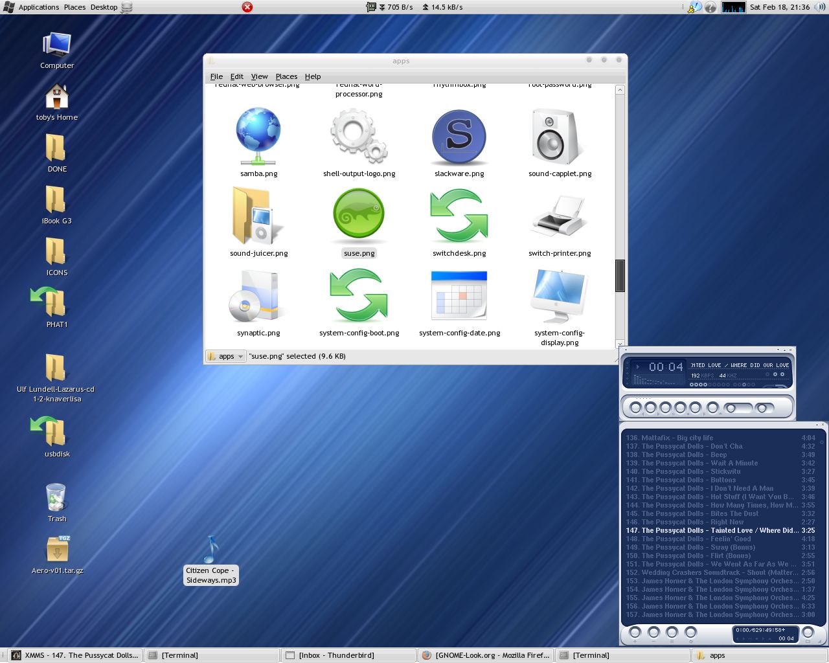829x663 pixels.
Task: Select the system-config-date.png calendar icon
Action: [x=459, y=295]
